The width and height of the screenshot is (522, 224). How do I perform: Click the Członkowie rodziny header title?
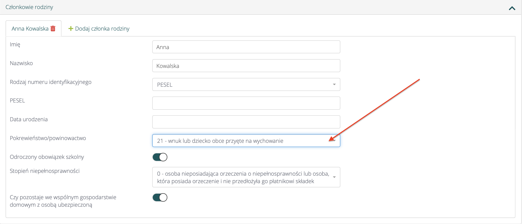(x=29, y=7)
